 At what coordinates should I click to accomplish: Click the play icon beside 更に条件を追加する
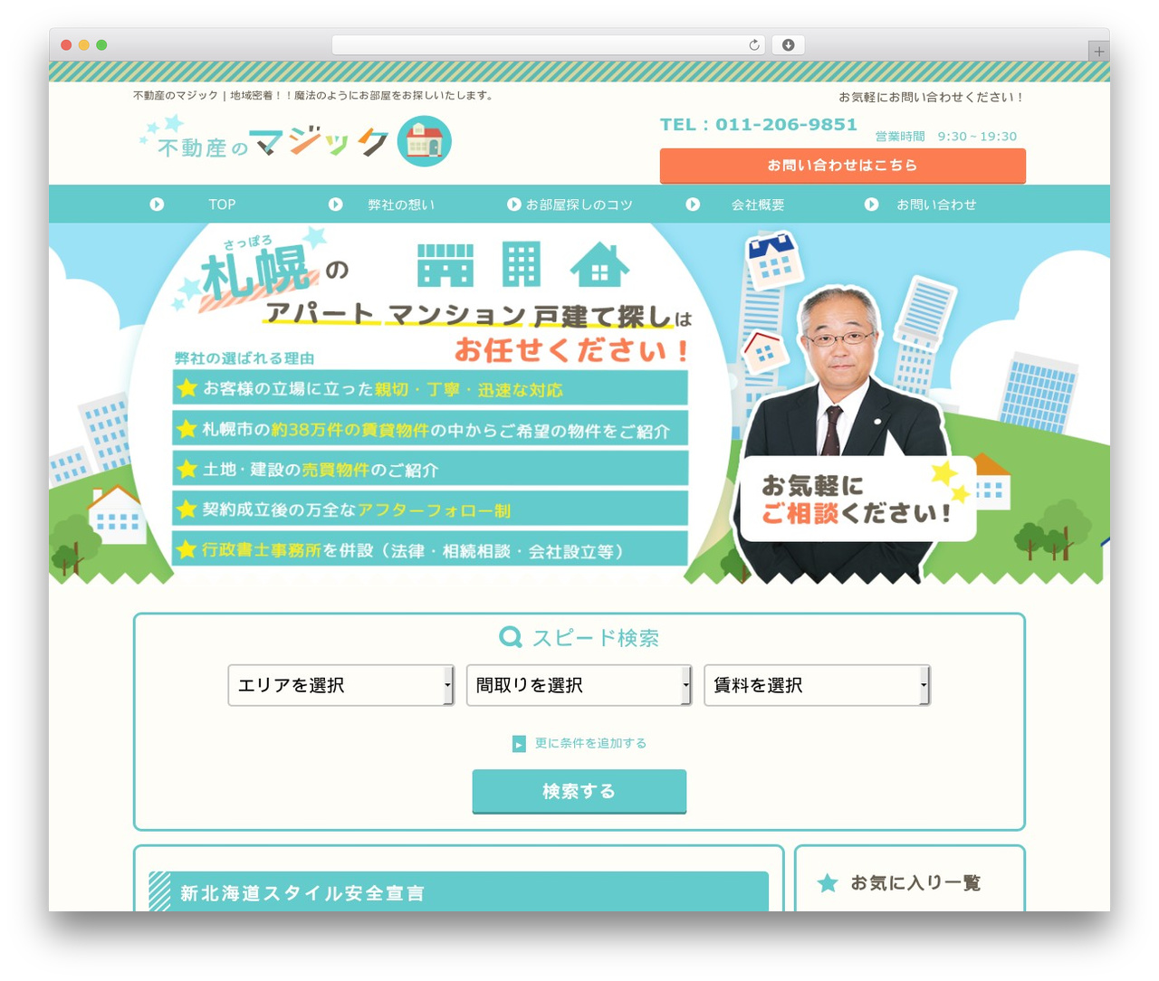coord(519,744)
